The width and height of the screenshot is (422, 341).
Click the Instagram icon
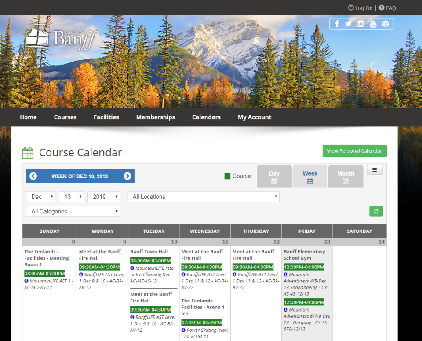click(x=361, y=24)
